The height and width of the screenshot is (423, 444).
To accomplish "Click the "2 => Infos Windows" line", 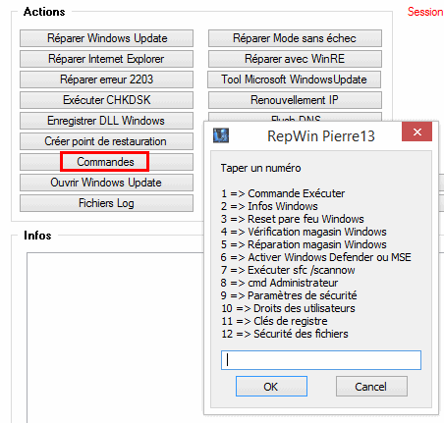I will (x=269, y=206).
